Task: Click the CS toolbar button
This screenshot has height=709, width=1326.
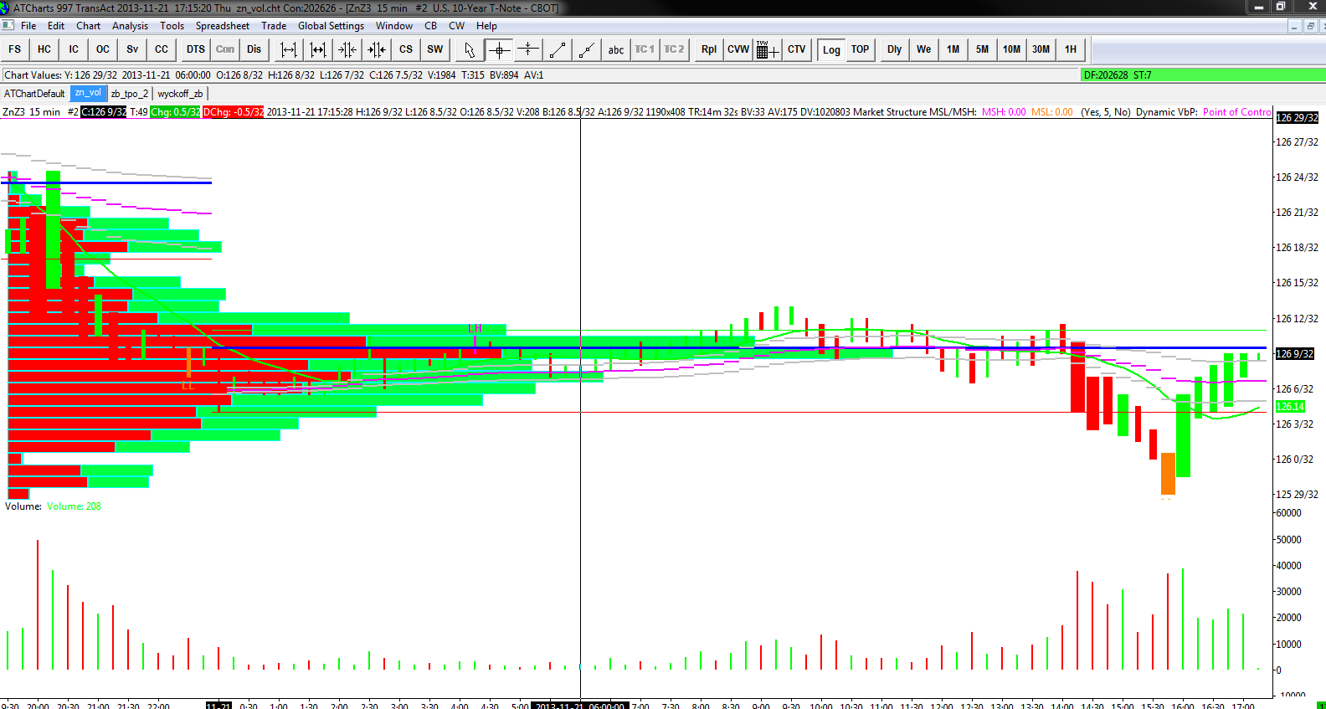Action: coord(406,49)
